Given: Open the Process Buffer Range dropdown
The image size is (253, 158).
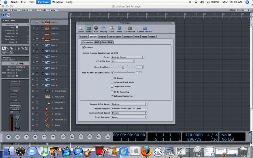Looking at the screenshot, I should (x=129, y=104).
